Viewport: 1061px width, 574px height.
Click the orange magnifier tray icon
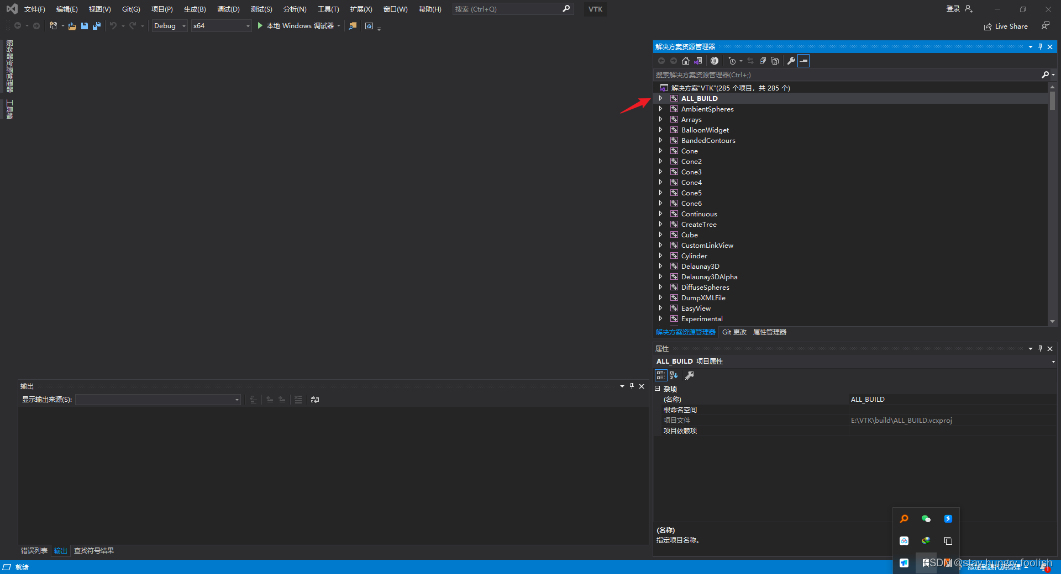904,519
